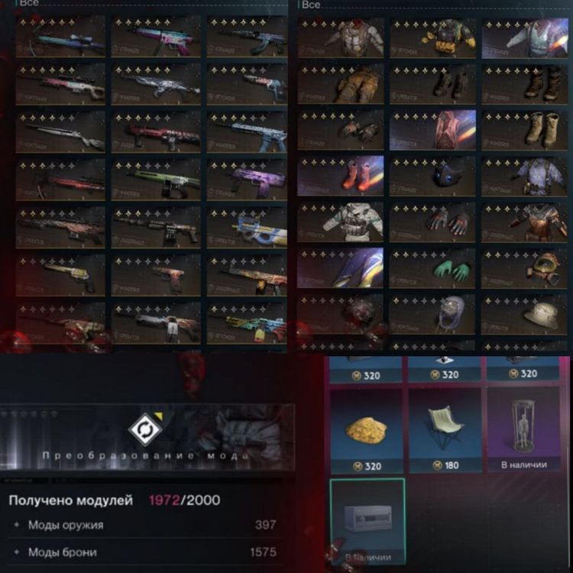Choose the green rifle weapon skin

156,180
